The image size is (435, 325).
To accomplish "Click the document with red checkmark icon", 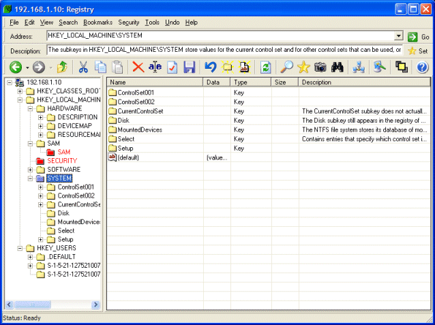I will coord(172,67).
